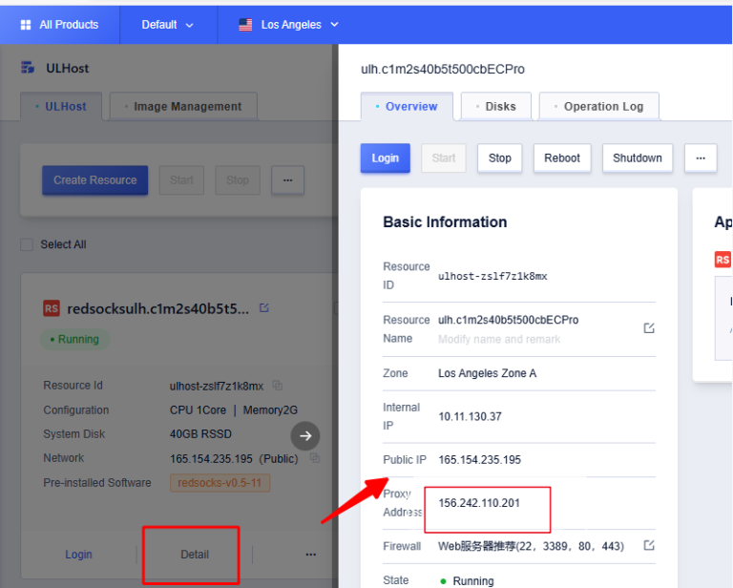Open the Disks tab
Image resolution: width=733 pixels, height=588 pixels.
(x=496, y=107)
